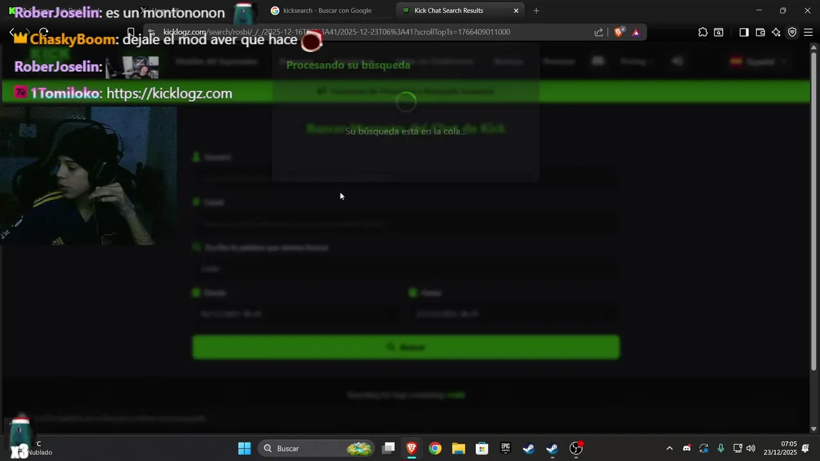
Task: Click the scrollbar down arrow
Action: tap(814, 429)
